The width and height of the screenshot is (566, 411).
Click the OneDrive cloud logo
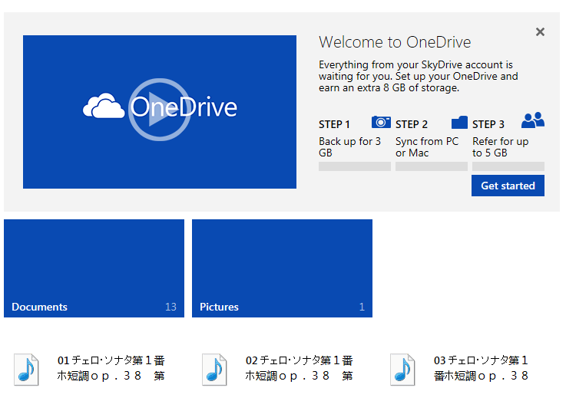104,106
